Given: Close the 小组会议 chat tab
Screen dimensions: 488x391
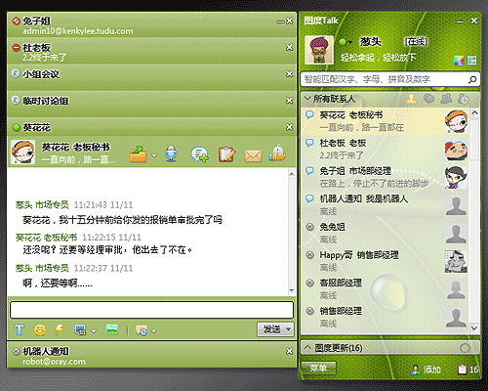Looking at the screenshot, I should pos(289,74).
